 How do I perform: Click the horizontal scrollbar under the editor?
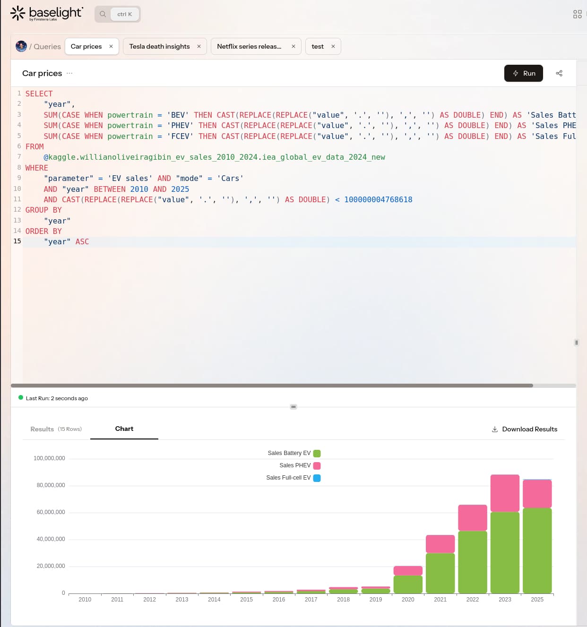click(x=272, y=386)
